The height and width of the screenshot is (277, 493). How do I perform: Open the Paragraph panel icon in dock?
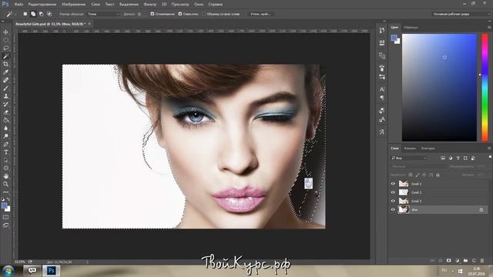pyautogui.click(x=382, y=98)
